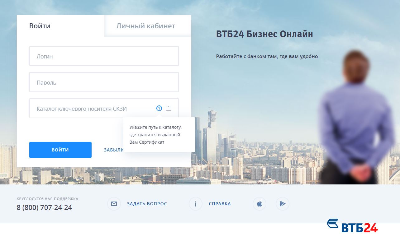
Task: Switch to the Войти tab
Action: pos(60,26)
